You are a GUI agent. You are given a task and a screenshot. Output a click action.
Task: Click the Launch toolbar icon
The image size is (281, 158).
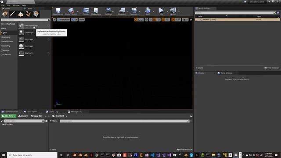(173, 11)
